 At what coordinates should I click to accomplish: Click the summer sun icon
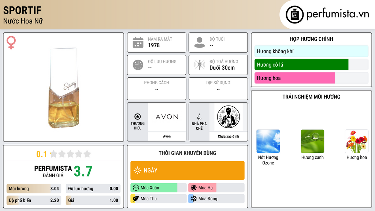point(194,188)
